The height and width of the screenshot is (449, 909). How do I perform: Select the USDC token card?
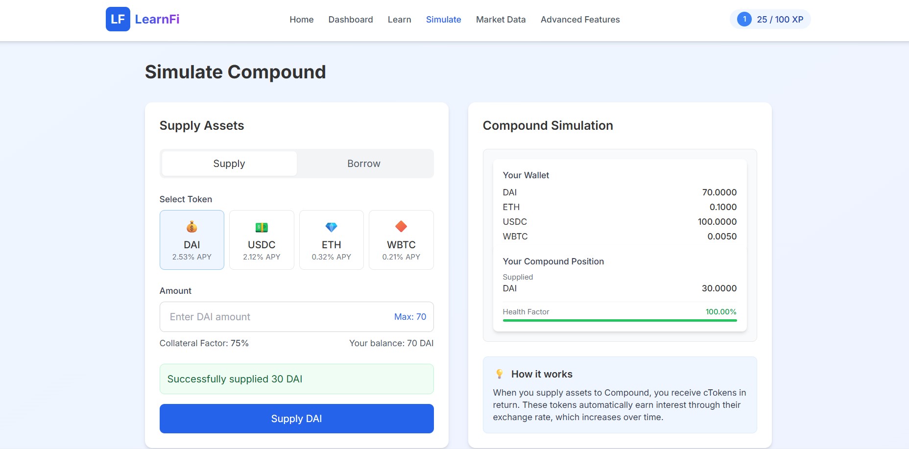262,240
